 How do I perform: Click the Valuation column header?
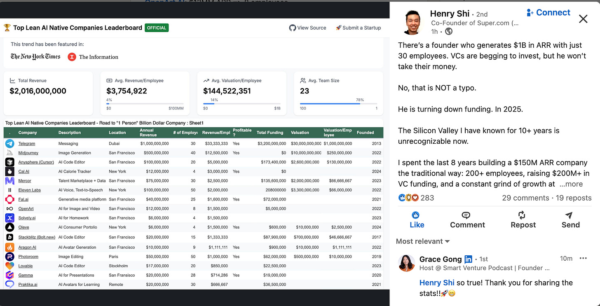(300, 133)
